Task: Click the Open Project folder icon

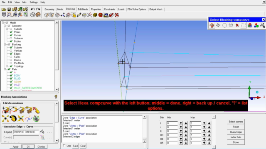Action: tap(4, 10)
